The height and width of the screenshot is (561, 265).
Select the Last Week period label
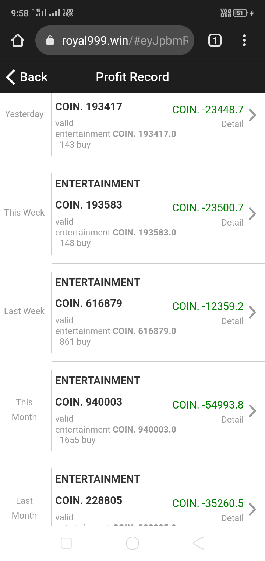24,311
